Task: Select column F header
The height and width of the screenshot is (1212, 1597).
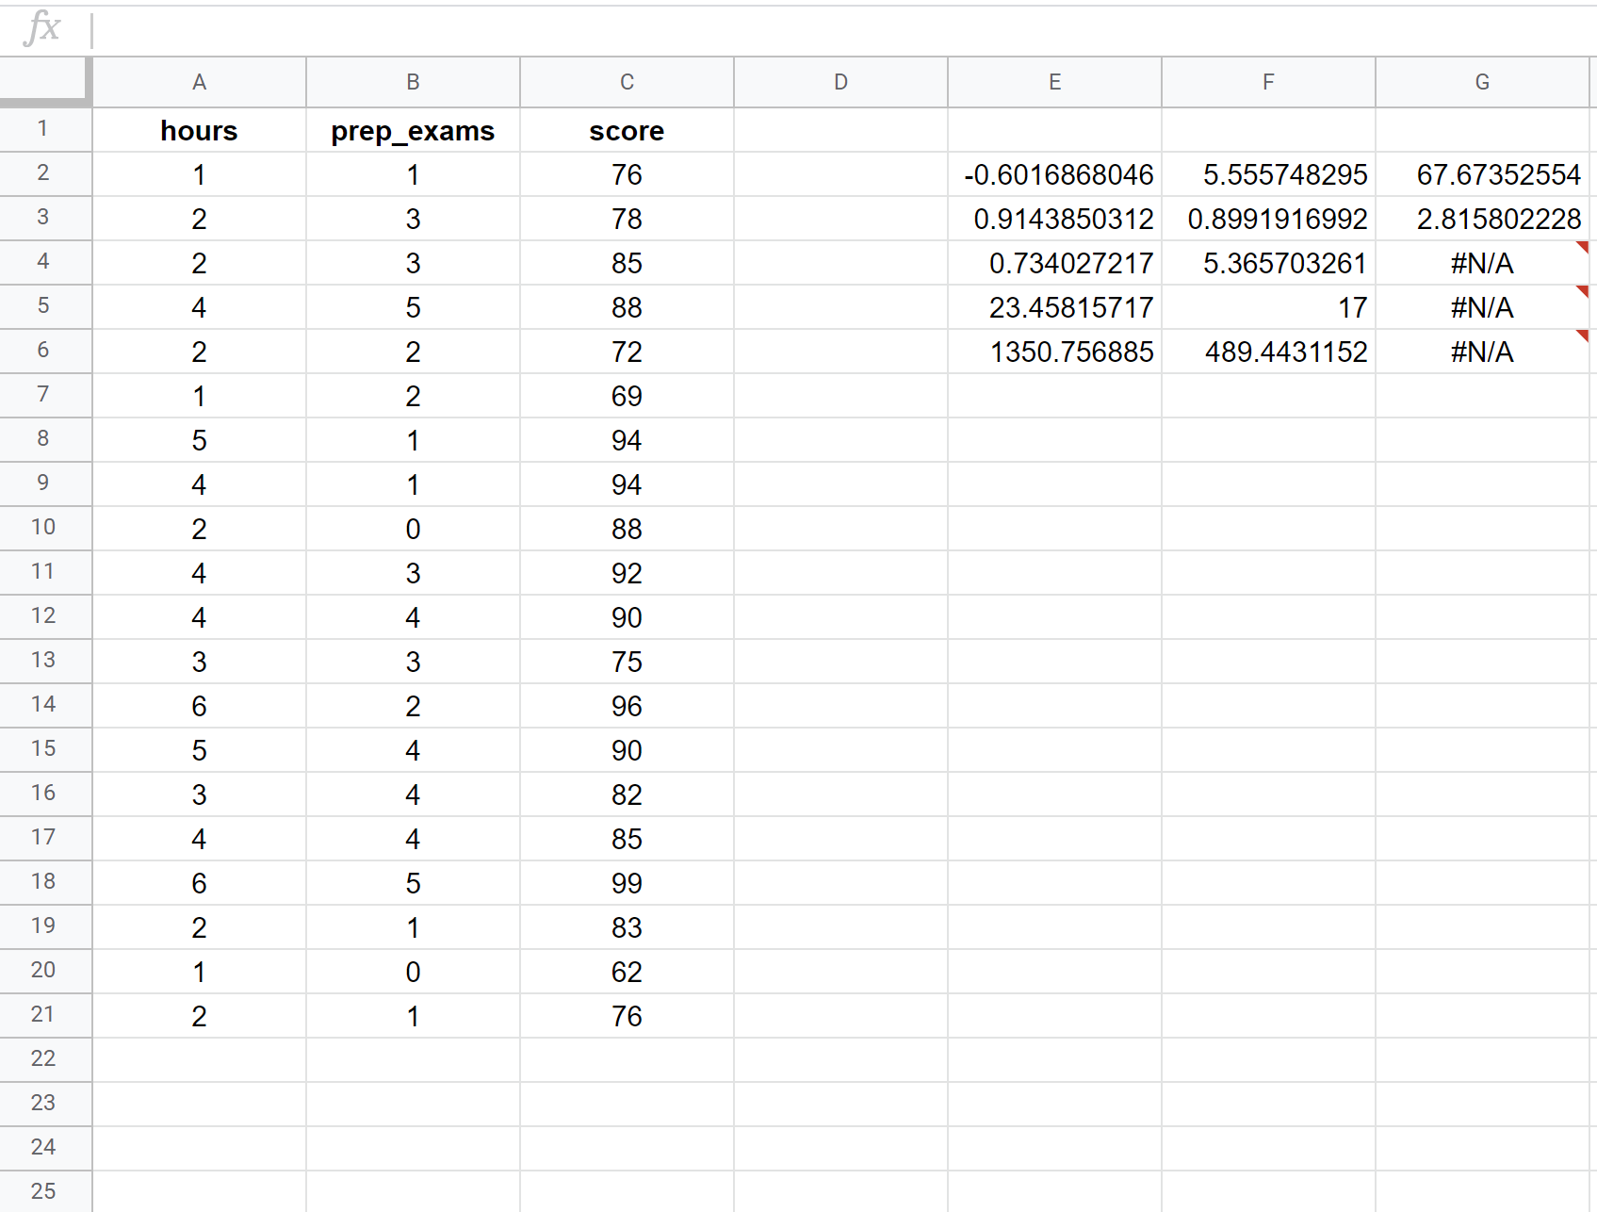Action: [1268, 82]
